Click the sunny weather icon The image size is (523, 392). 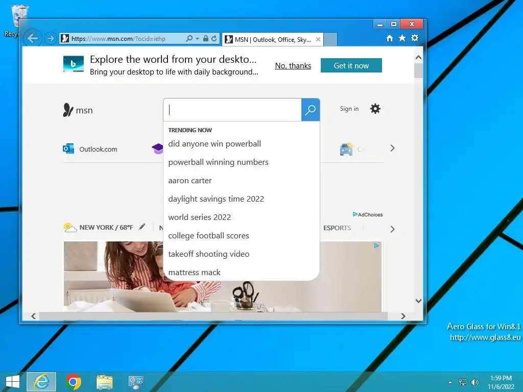[69, 227]
